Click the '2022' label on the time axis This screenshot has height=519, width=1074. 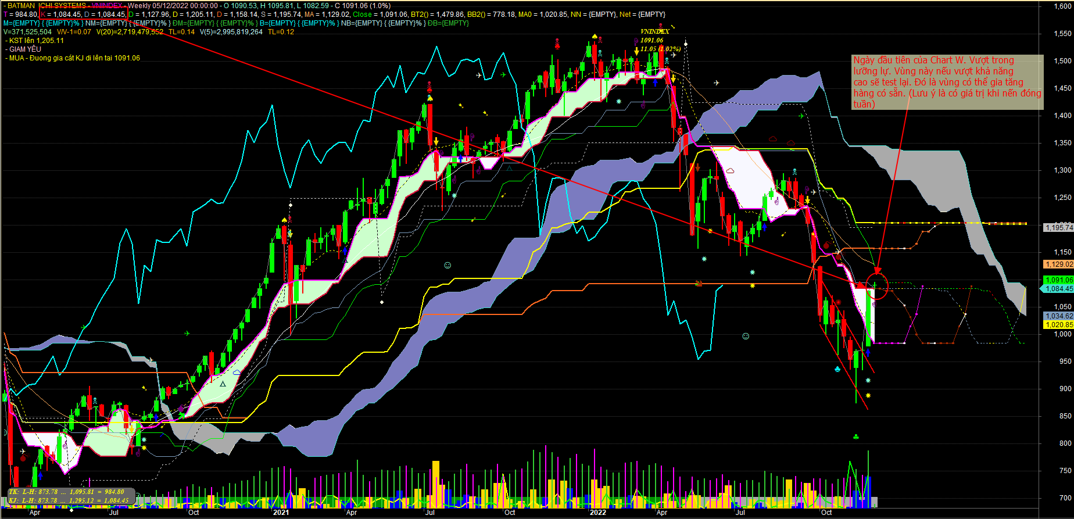click(597, 513)
